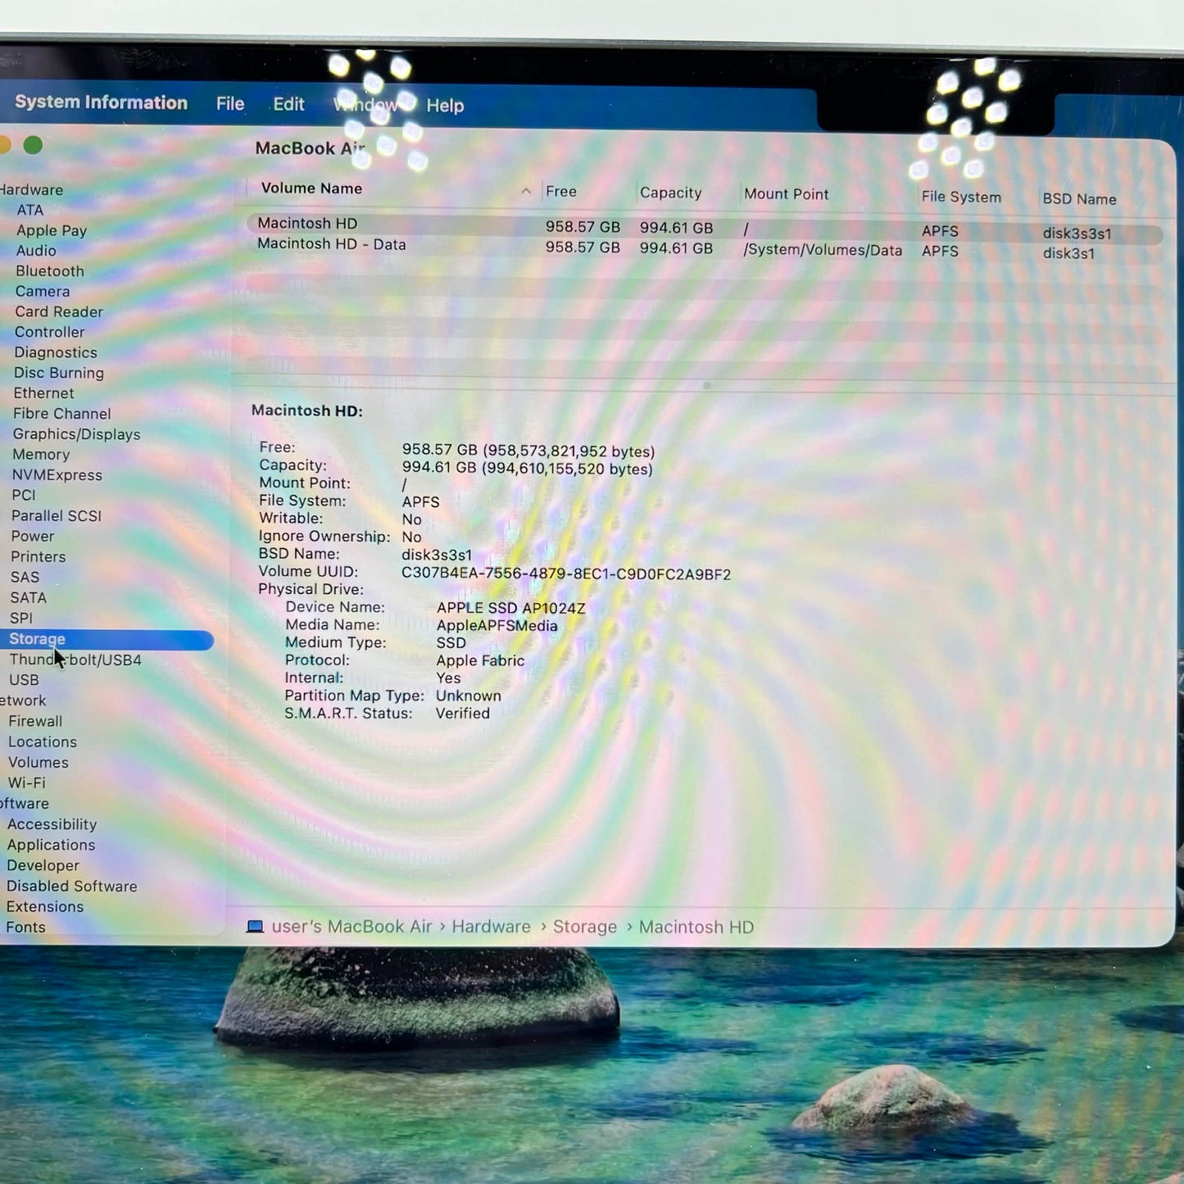
Task: Sort by the BSD Name column header
Action: tap(1079, 199)
